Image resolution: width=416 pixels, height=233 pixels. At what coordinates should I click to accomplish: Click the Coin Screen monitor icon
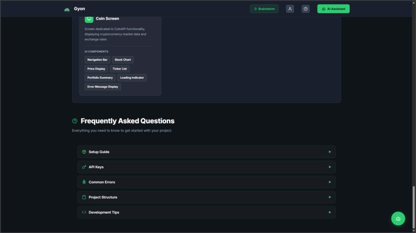89,19
